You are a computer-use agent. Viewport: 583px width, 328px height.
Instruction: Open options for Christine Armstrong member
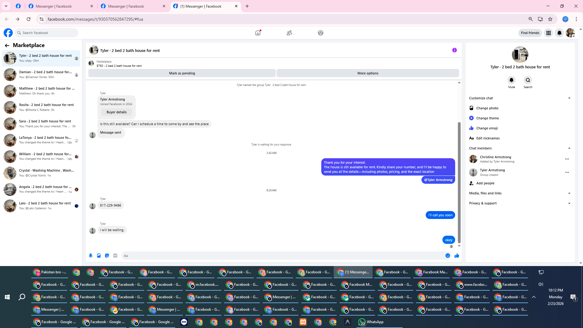coord(567,159)
